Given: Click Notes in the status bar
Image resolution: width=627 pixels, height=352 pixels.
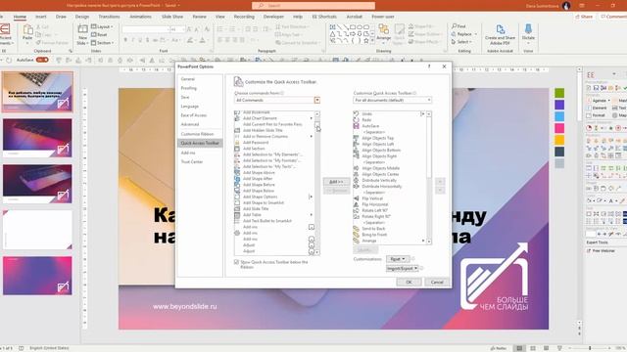Looking at the screenshot, I should tap(499, 348).
